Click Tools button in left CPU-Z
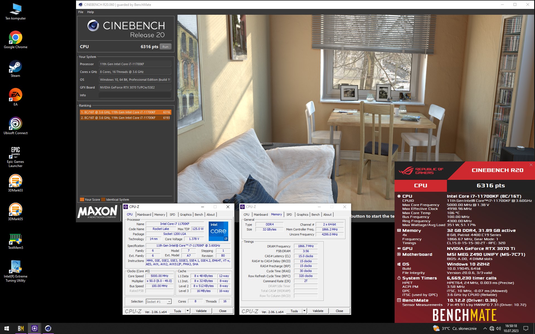The height and width of the screenshot is (334, 535). pos(177,311)
